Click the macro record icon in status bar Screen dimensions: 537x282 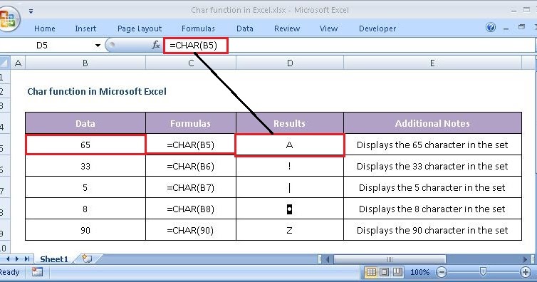click(36, 272)
